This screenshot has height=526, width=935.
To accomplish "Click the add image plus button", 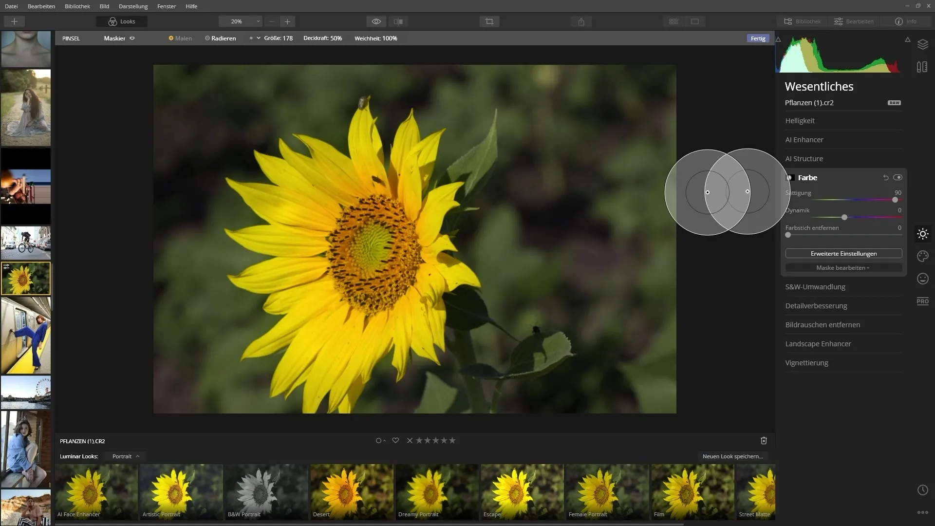I will tap(14, 21).
